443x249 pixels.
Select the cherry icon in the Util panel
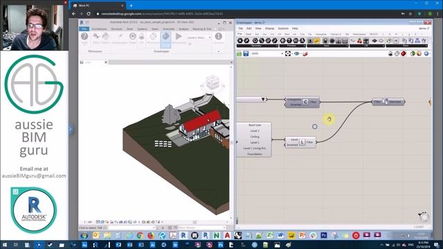(359, 41)
